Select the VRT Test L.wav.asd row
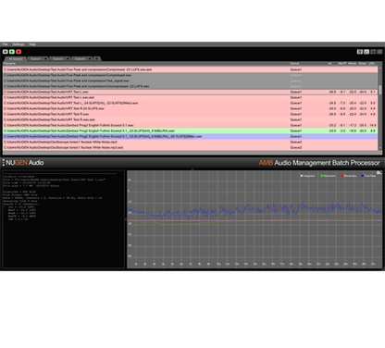Image resolution: width=385 pixels, height=348 pixels. [191, 97]
